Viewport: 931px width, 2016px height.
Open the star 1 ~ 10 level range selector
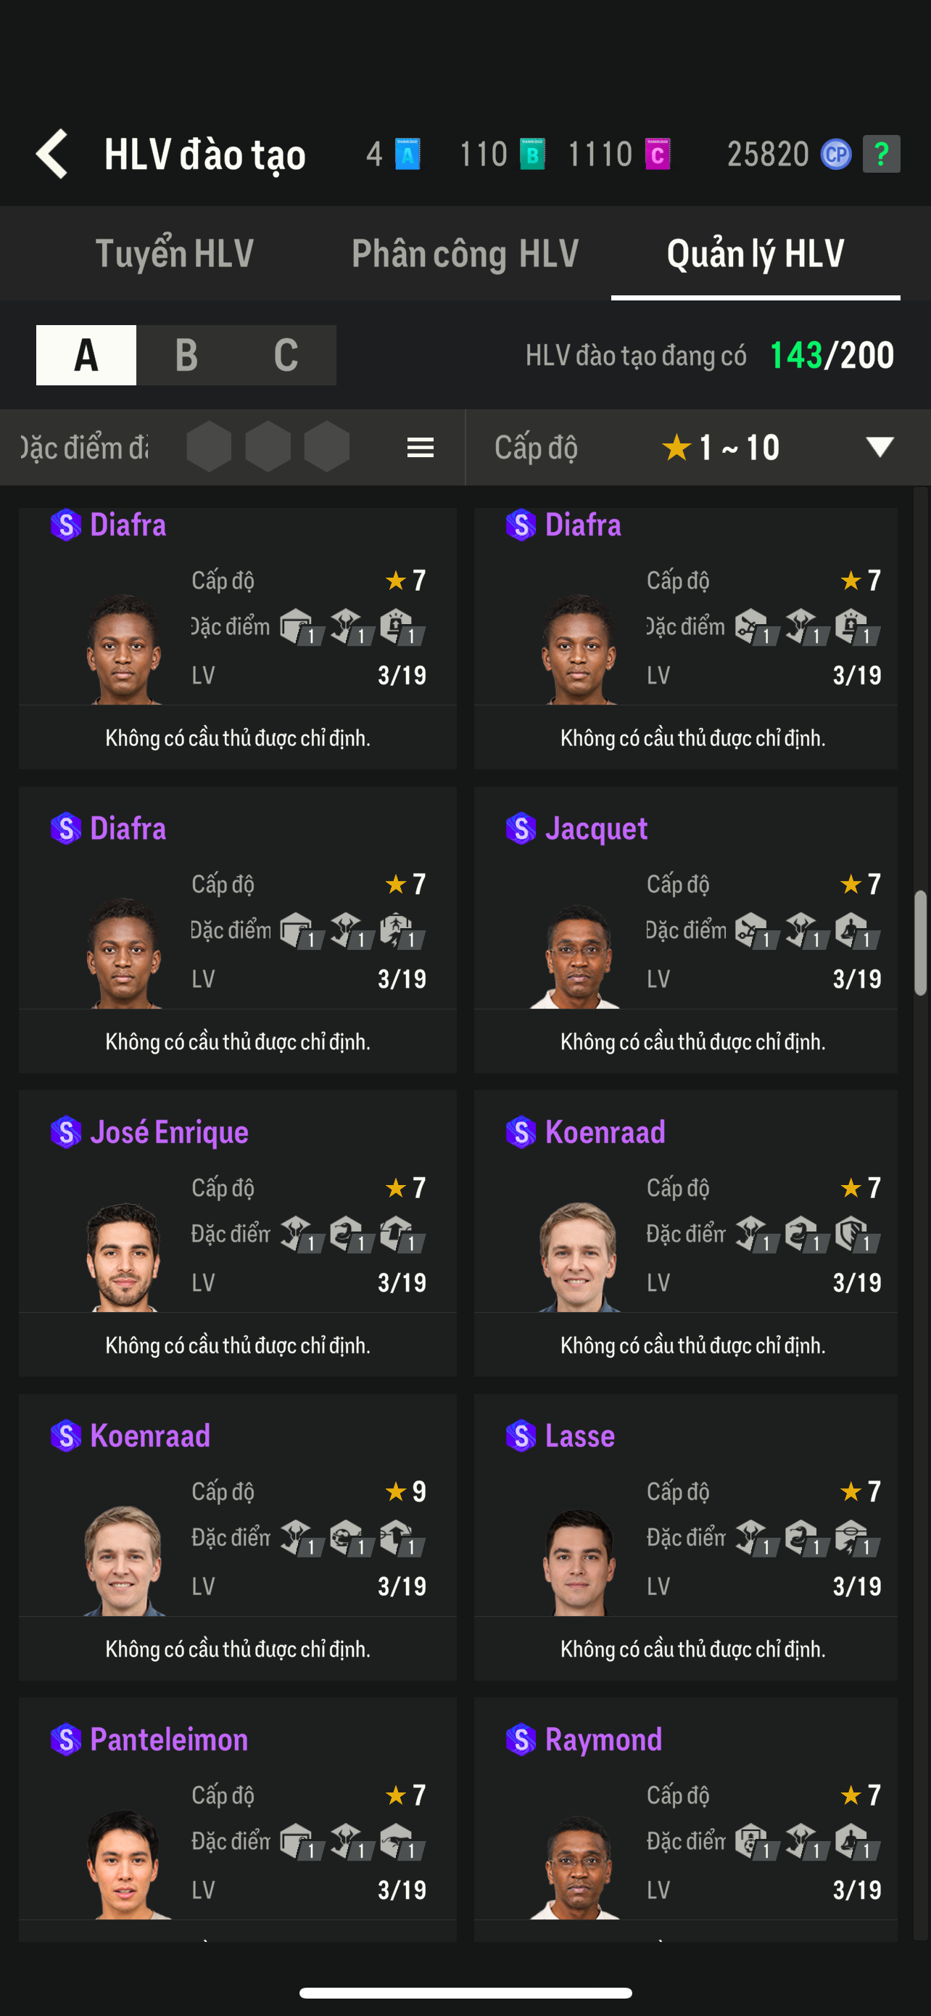[720, 448]
